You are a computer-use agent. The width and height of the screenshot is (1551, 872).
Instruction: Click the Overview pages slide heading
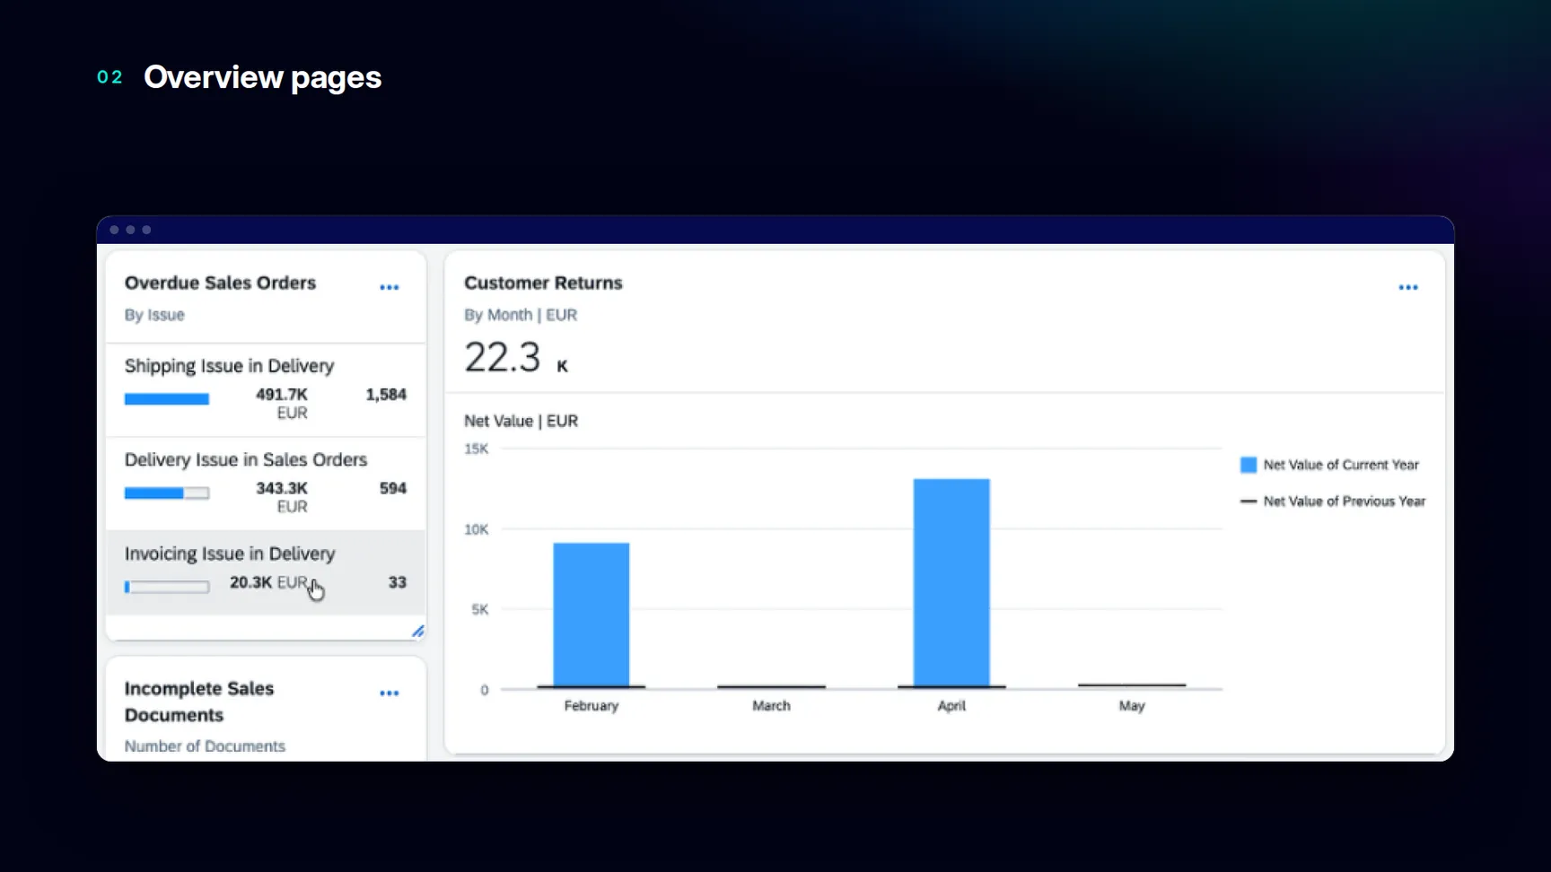262,77
